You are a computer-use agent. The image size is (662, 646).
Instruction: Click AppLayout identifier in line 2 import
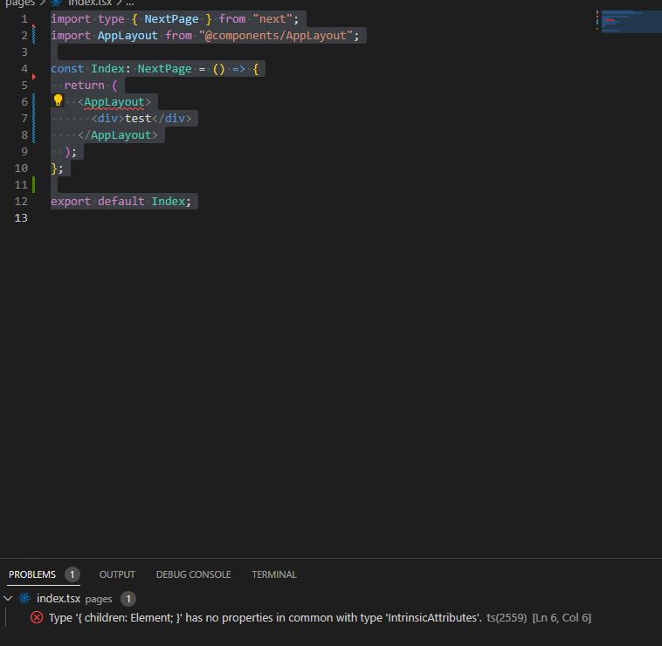(x=128, y=36)
